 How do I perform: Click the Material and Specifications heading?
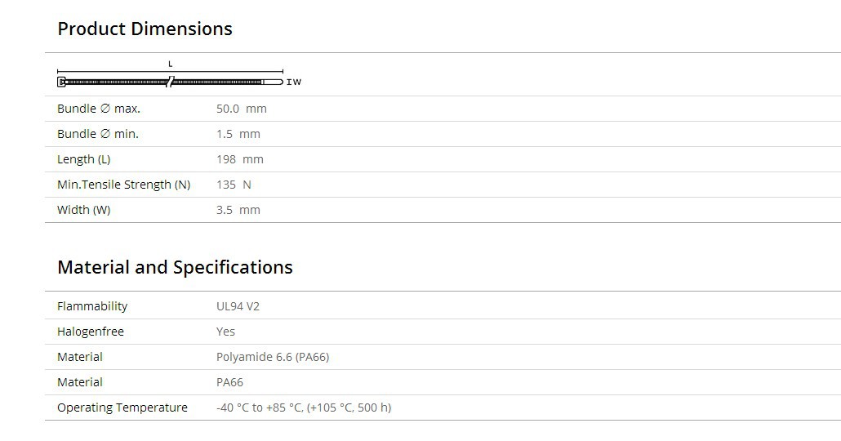[175, 267]
